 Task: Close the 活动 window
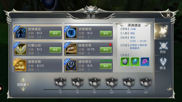[168, 15]
